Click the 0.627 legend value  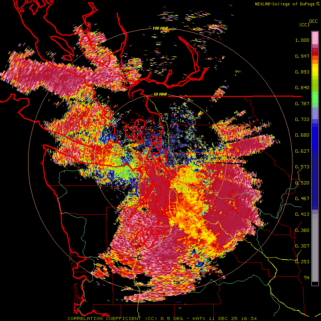[302, 151]
